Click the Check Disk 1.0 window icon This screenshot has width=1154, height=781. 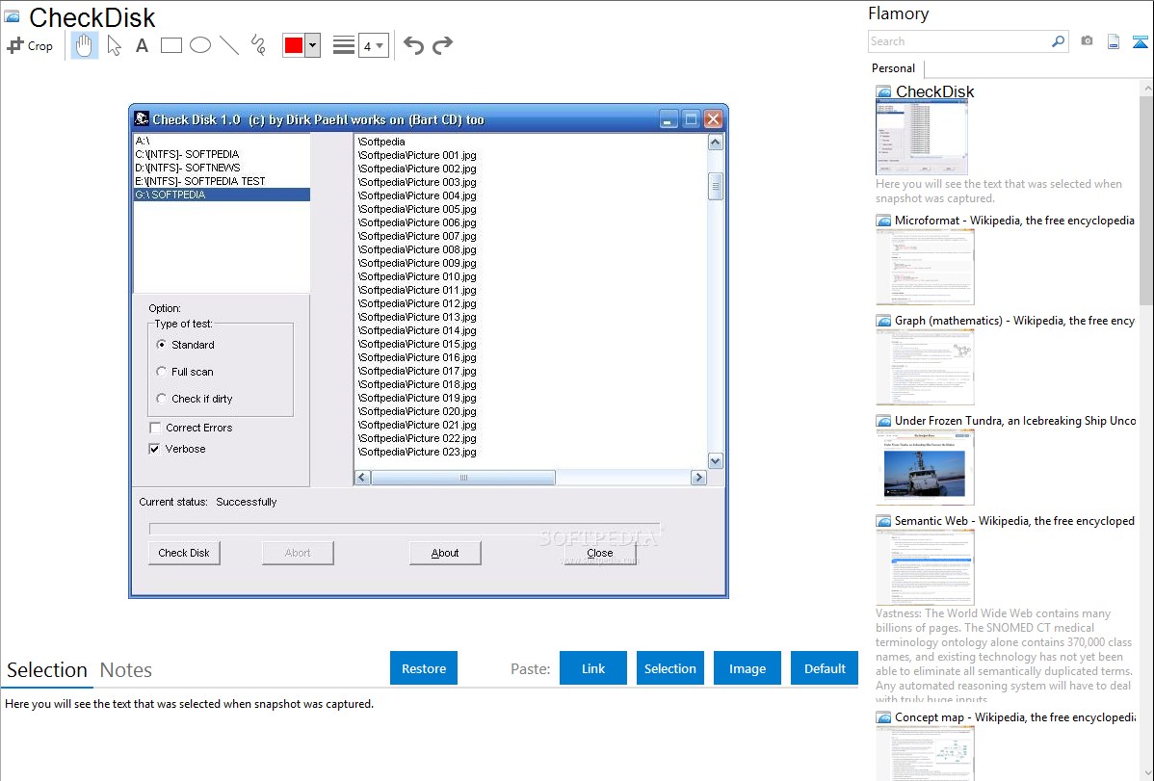click(x=142, y=118)
